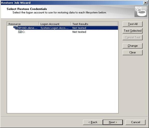Run Test All credentials
Screen dimensions: 149x128
tap(132, 24)
